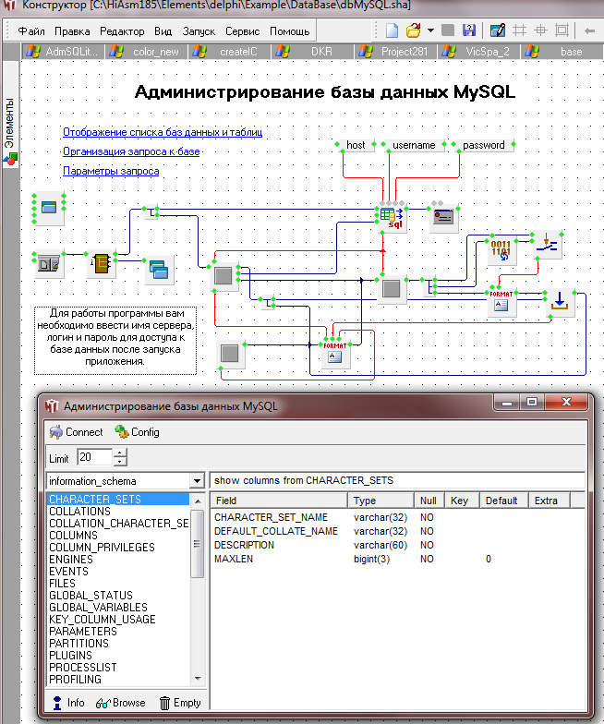Click the crosshair alignment toolbar icon
This screenshot has height=724, width=604.
[541, 31]
